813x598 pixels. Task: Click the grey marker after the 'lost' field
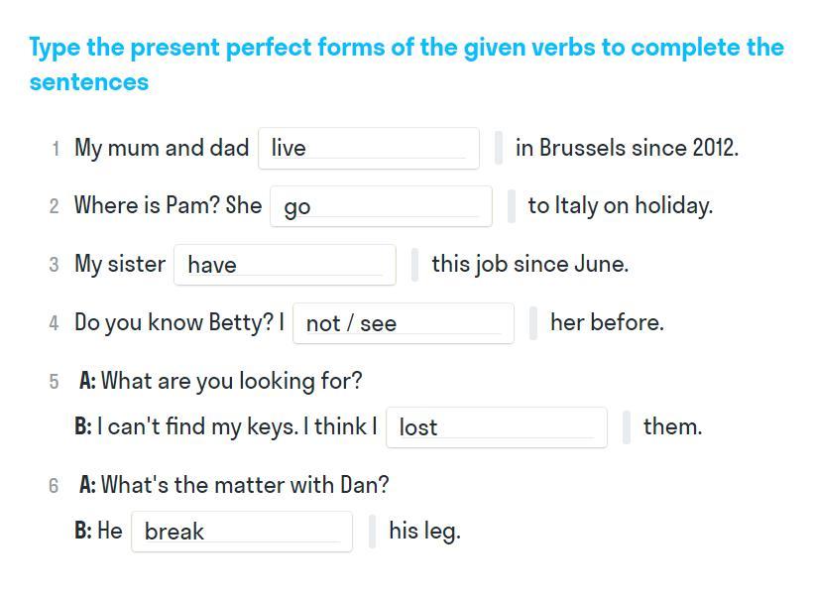click(x=627, y=427)
